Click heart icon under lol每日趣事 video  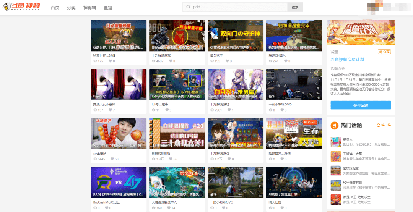[166, 110]
